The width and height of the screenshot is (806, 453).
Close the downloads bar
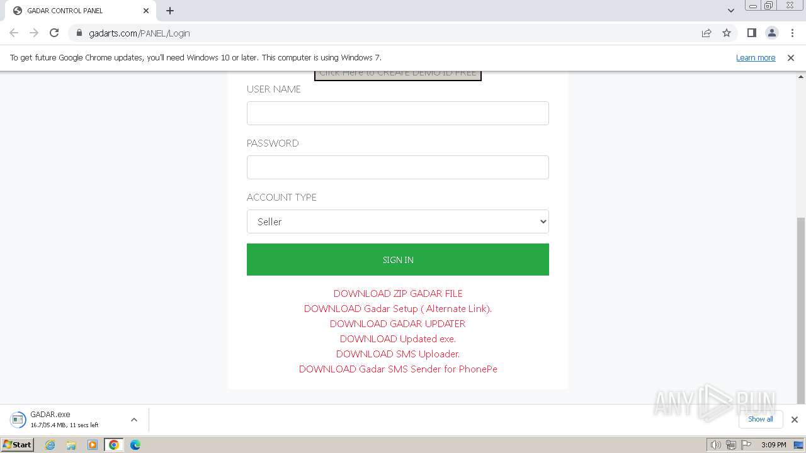[795, 420]
